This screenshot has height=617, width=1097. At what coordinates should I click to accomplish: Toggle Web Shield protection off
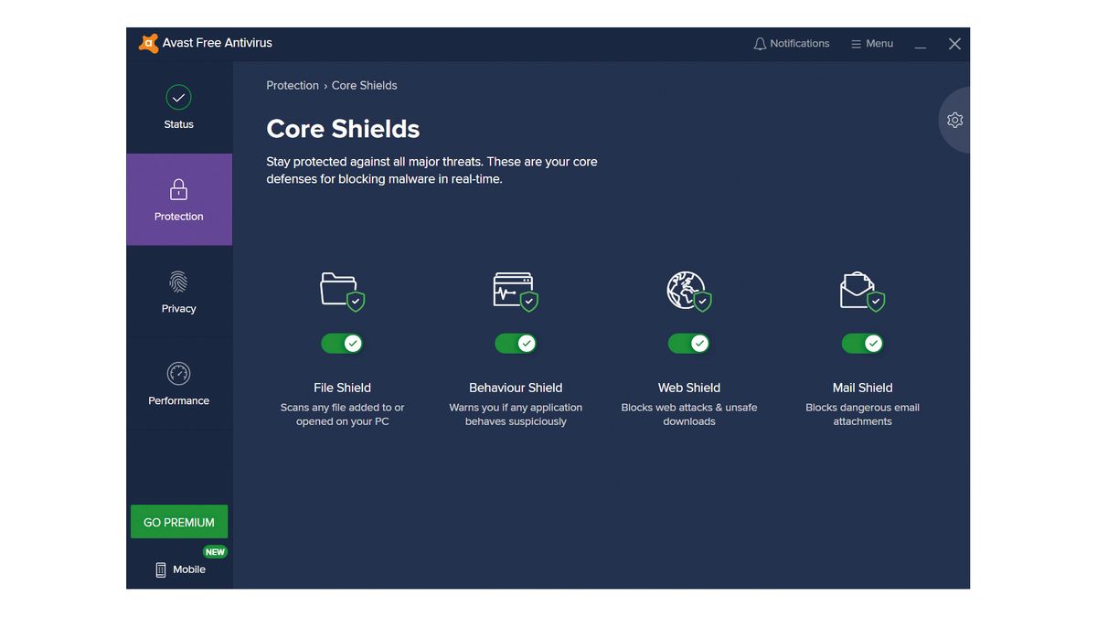688,343
